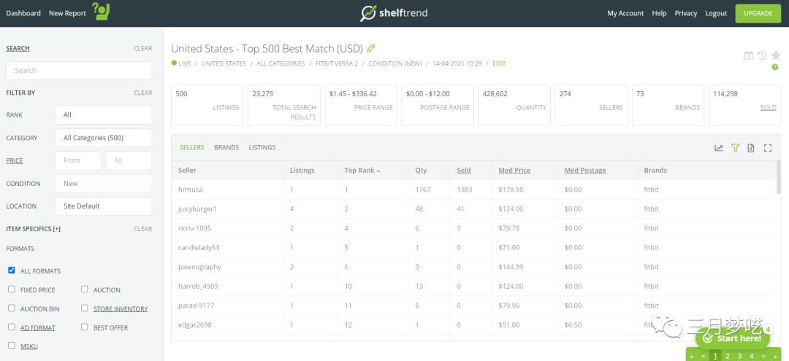Switch to the Listings tab
The image size is (789, 361).
coord(262,147)
